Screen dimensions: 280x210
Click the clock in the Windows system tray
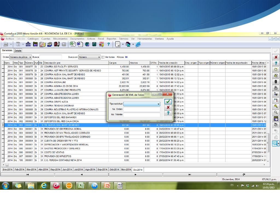pyautogui.click(x=269, y=186)
